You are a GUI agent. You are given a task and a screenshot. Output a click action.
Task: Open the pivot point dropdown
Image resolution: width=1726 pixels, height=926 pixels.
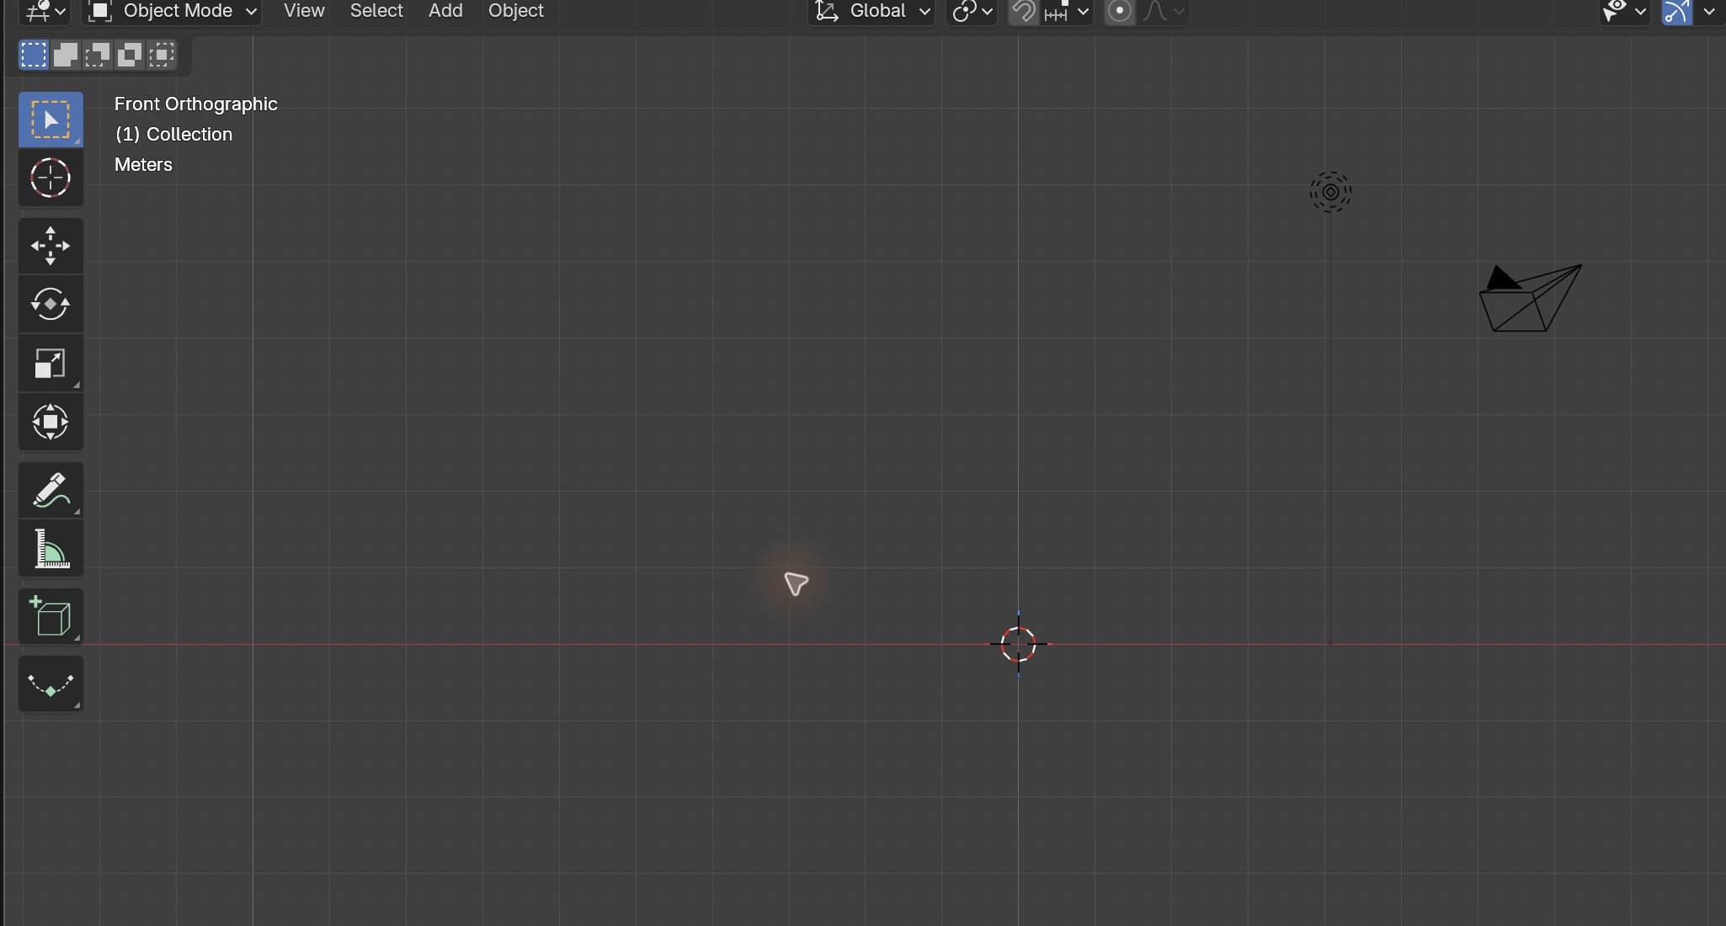tap(972, 12)
